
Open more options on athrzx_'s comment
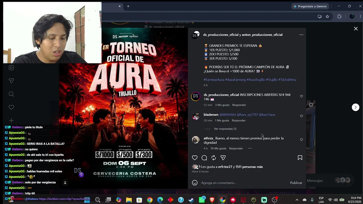click(250, 148)
